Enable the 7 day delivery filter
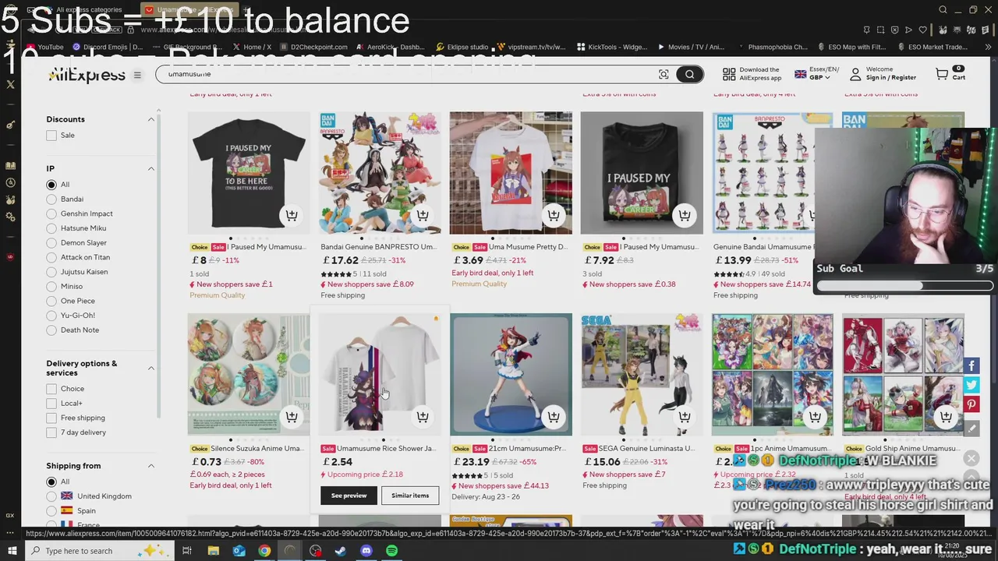Viewport: 998px width, 561px height. point(51,432)
